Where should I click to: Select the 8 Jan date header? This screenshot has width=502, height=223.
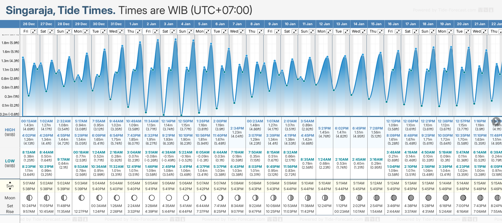coord(255,24)
